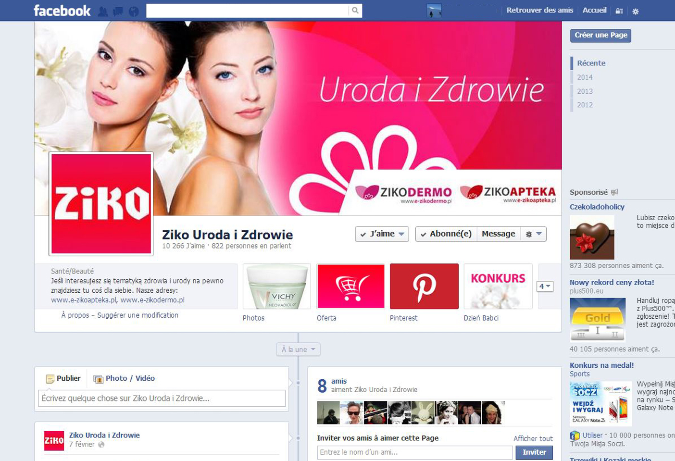This screenshot has height=461, width=675.
Task: Expand the page gear options dropdown
Action: point(533,234)
